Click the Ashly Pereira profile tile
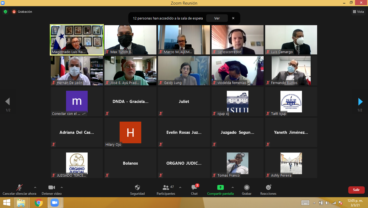The image size is (368, 208). [x=291, y=163]
